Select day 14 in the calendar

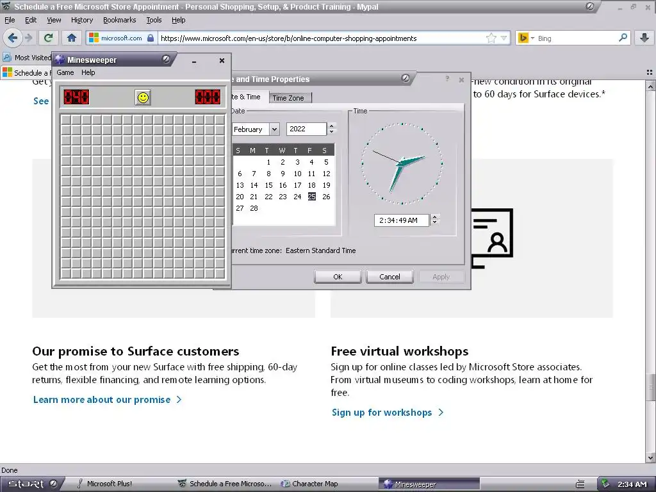pos(254,185)
